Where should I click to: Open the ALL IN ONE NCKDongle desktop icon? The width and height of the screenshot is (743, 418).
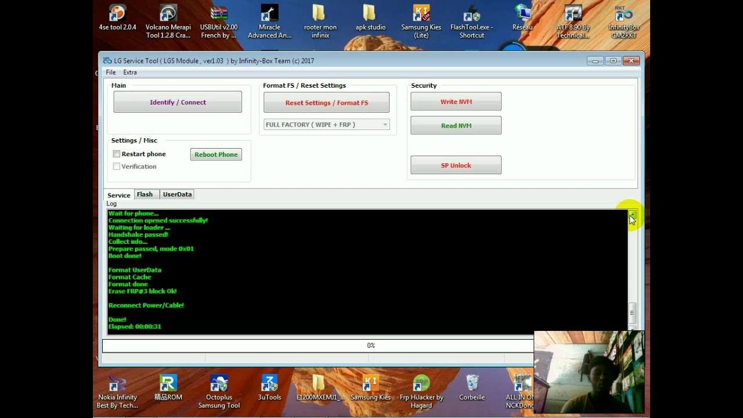coord(521,392)
